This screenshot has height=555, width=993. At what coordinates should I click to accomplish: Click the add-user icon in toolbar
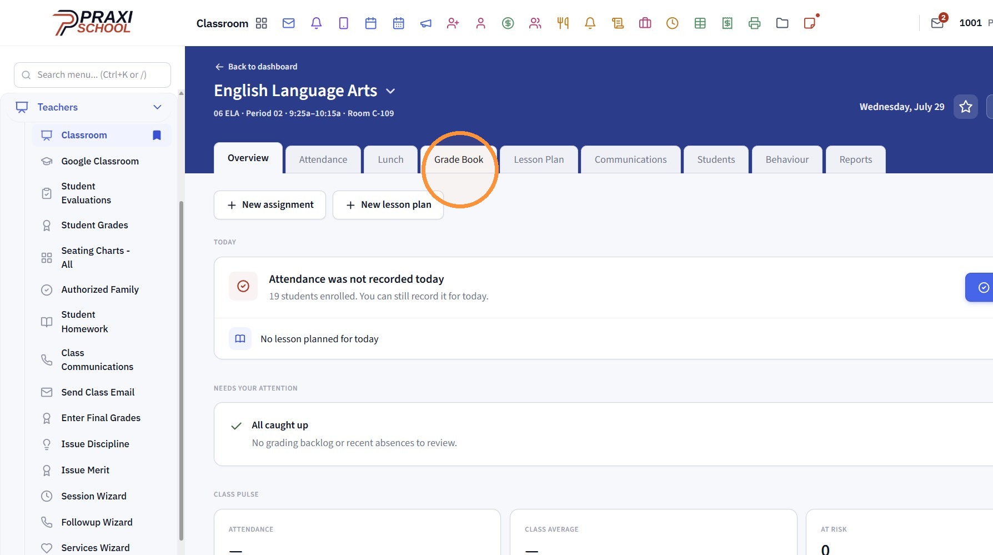tap(453, 23)
